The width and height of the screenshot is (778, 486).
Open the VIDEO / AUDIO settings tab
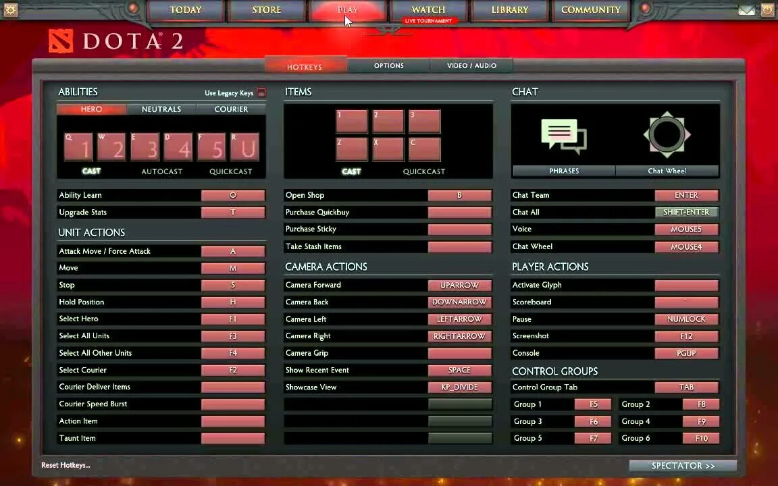pos(471,65)
